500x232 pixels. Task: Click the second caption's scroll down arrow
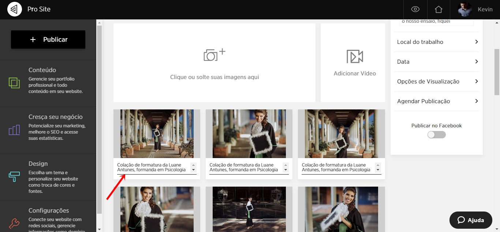(286, 170)
